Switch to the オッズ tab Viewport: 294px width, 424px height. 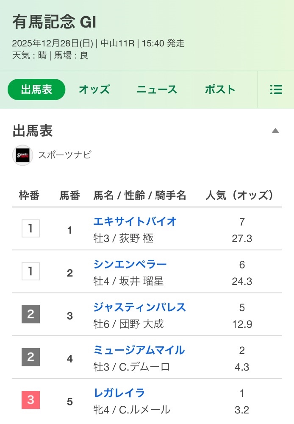94,90
